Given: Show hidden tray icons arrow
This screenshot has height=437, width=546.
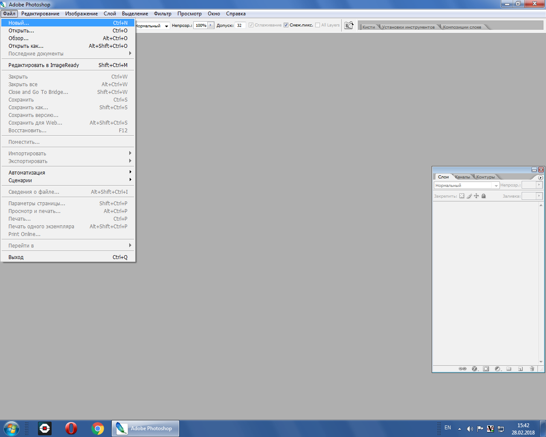Looking at the screenshot, I should tap(459, 429).
